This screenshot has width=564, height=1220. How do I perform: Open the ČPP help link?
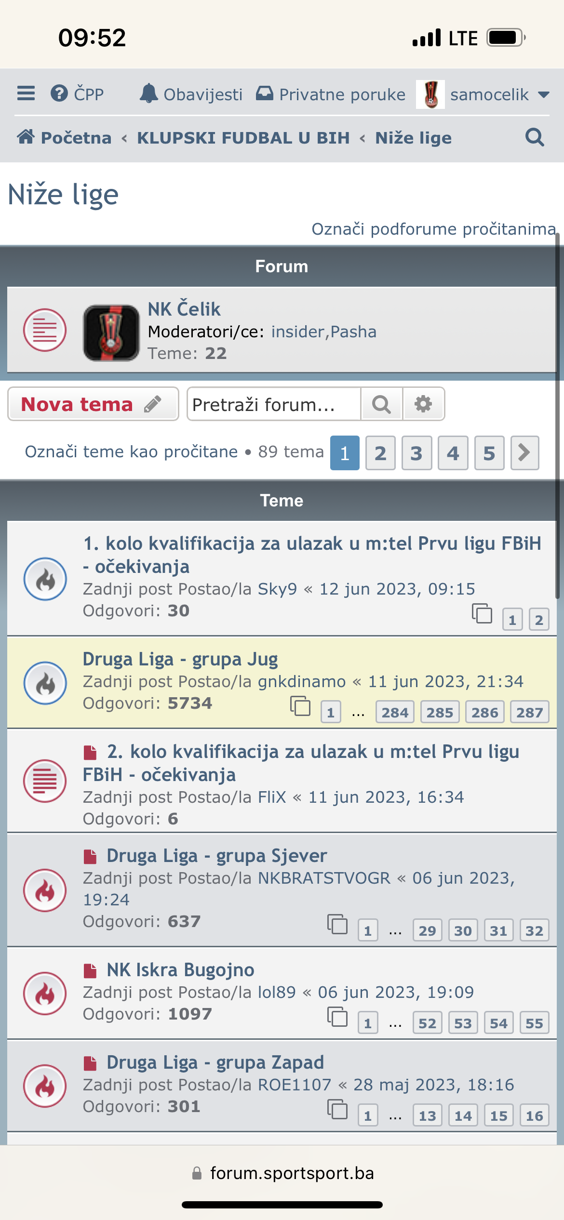[78, 94]
